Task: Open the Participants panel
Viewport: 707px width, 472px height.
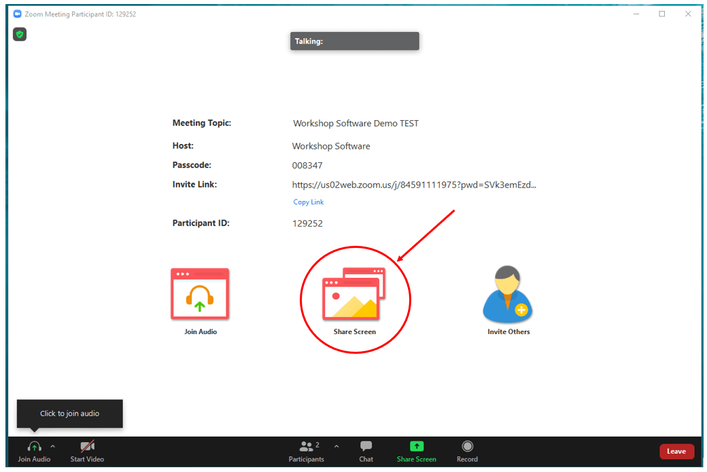Action: [307, 452]
